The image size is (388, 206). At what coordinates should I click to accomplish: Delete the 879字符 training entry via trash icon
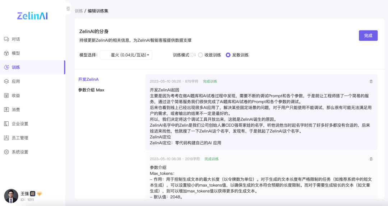(x=371, y=81)
